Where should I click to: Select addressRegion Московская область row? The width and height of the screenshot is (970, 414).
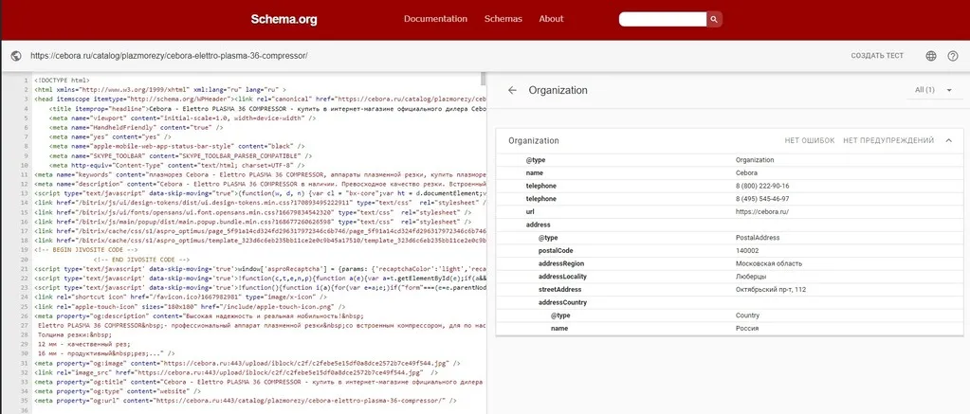click(727, 264)
